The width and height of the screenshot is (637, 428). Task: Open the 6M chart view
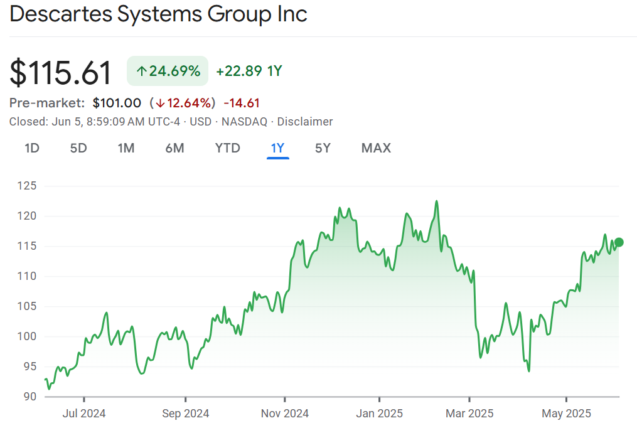pos(174,148)
